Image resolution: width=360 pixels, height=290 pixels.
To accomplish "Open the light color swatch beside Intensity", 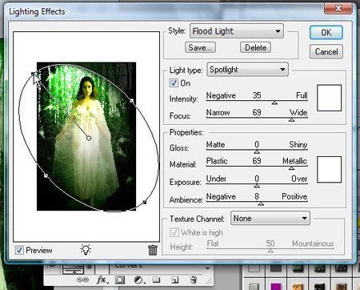I will click(329, 98).
